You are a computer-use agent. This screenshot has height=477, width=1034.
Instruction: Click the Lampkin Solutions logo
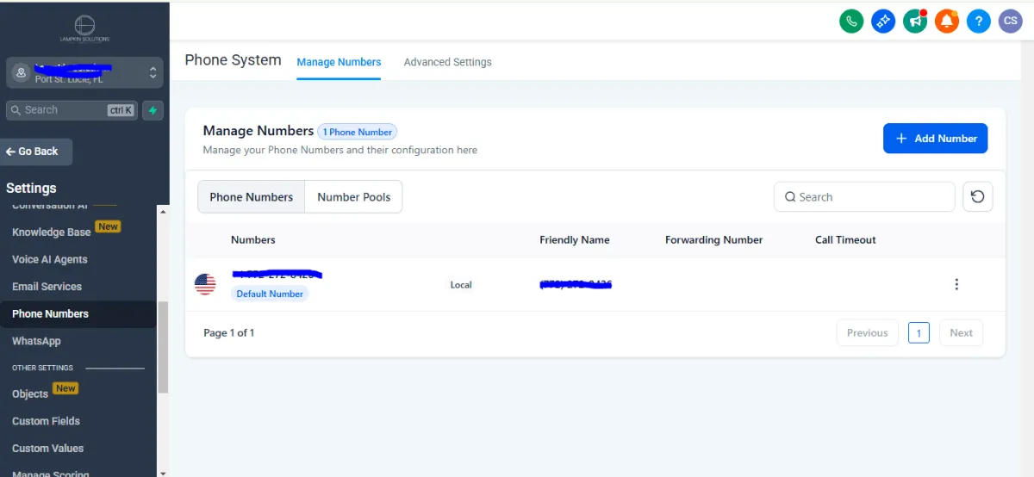pos(84,28)
